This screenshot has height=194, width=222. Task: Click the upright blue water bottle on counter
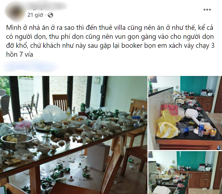(201, 128)
